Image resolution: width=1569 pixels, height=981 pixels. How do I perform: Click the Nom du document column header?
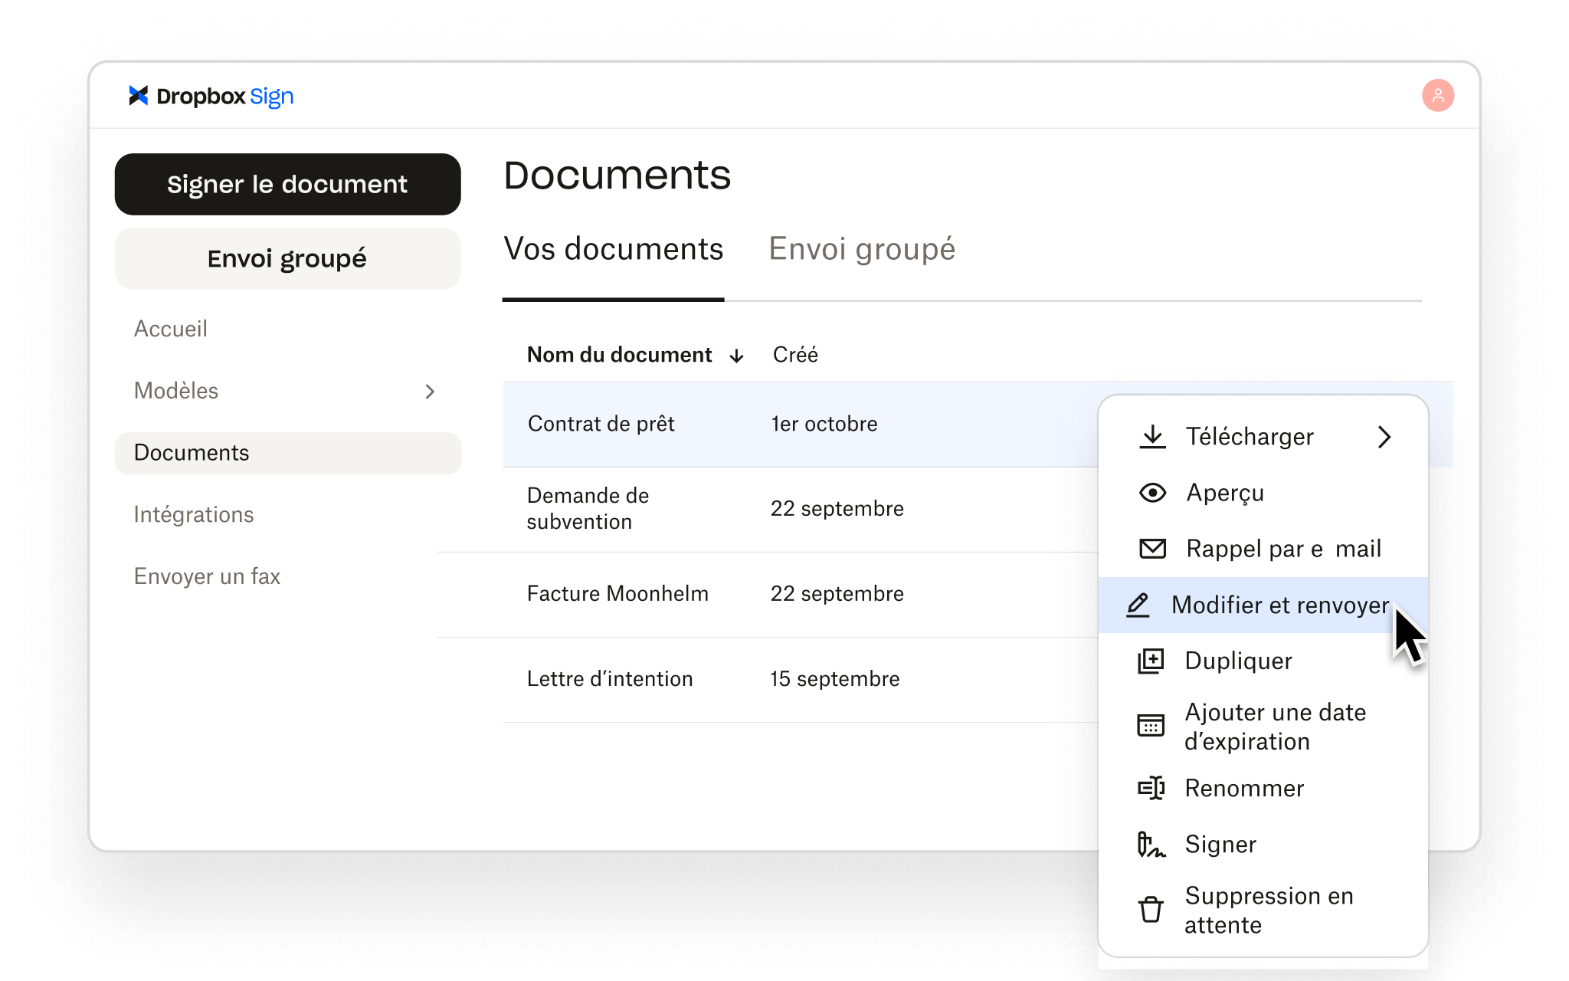coord(619,355)
